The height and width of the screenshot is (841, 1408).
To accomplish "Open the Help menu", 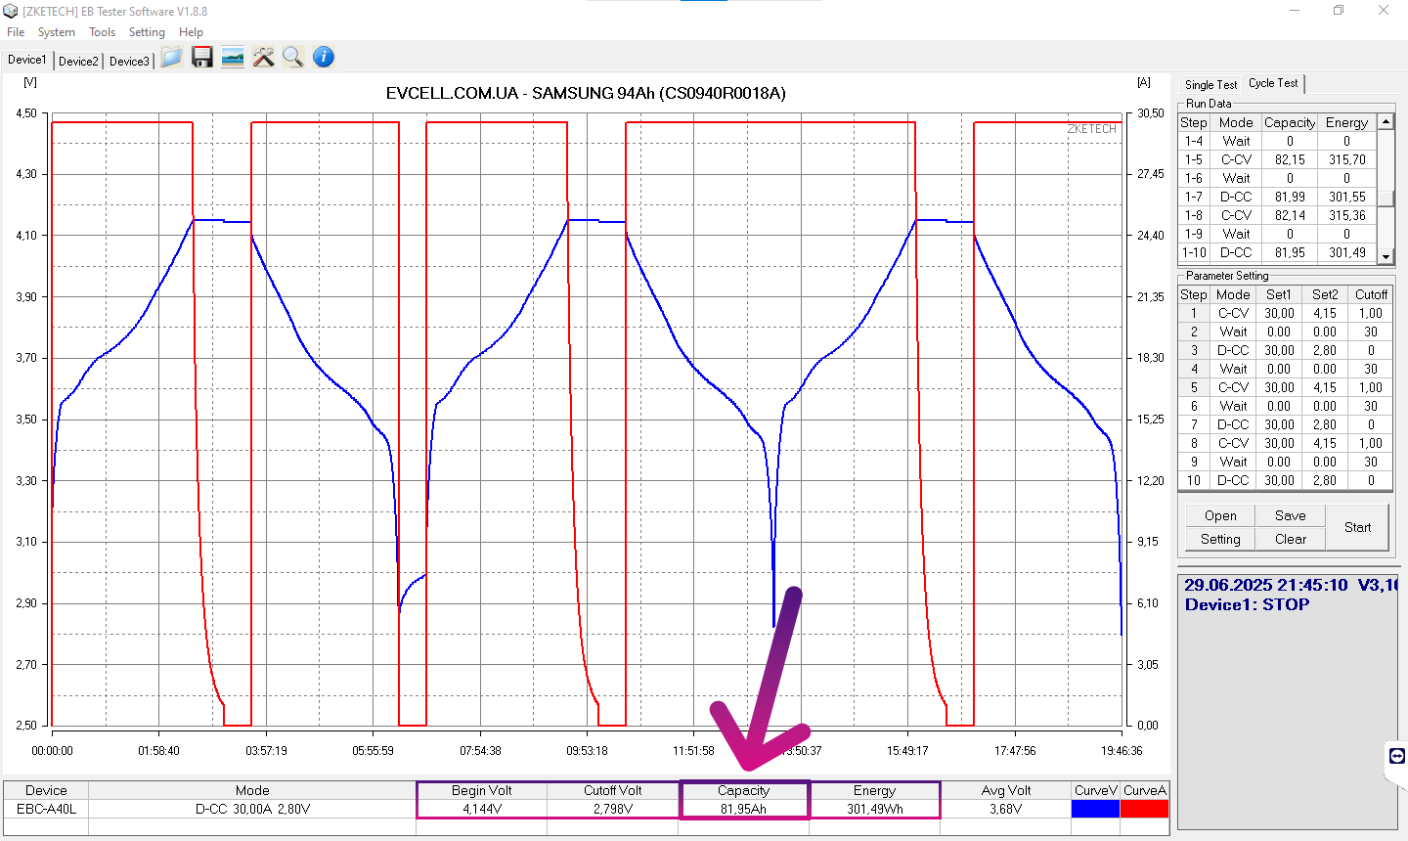I will tap(191, 32).
